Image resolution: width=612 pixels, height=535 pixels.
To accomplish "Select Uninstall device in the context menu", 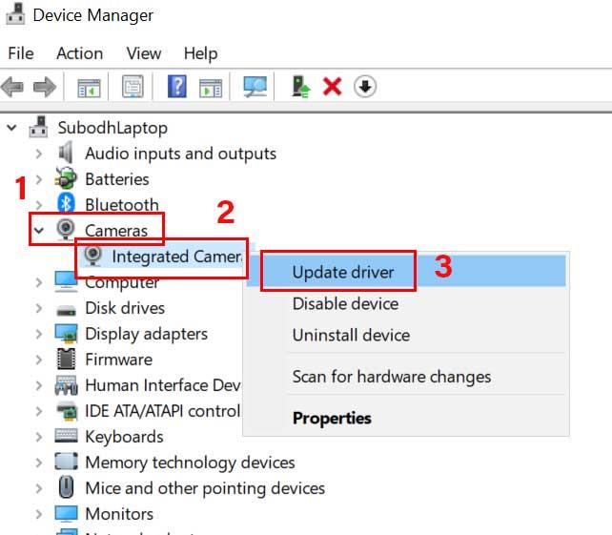I will pyautogui.click(x=350, y=335).
